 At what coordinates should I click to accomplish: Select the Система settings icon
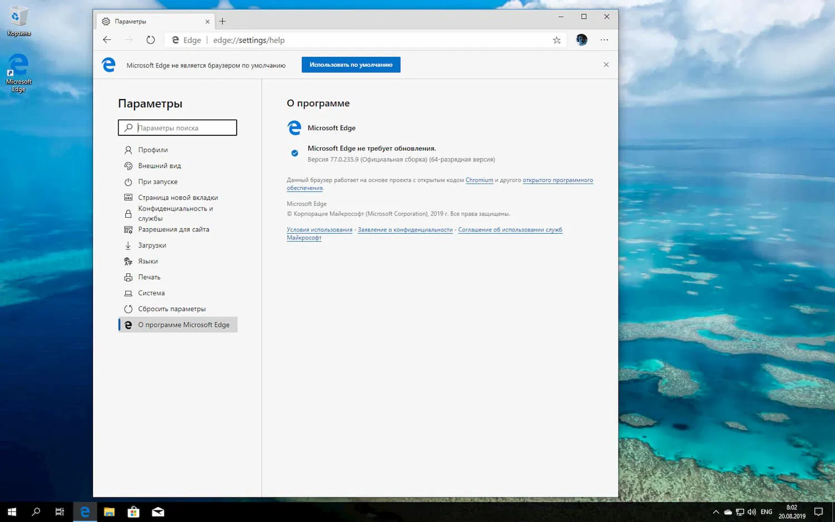127,293
